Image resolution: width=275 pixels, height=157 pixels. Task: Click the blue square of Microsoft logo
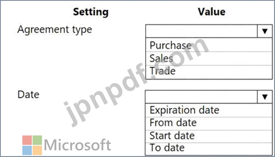[x=27, y=150]
